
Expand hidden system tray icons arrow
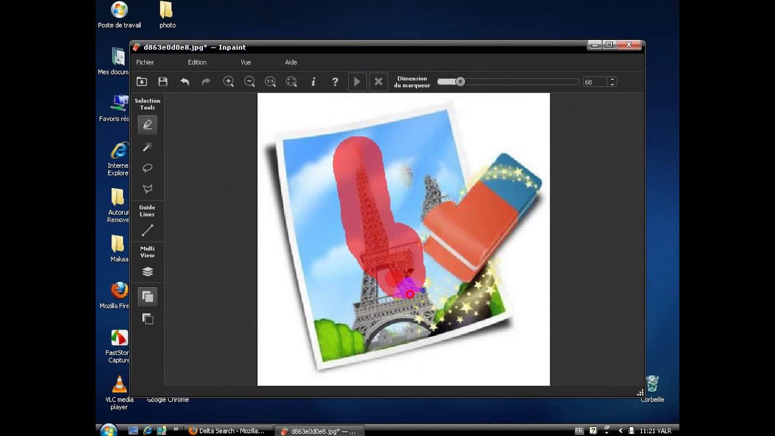click(620, 431)
